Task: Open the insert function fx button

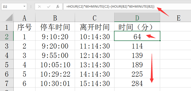Action: (58, 7)
